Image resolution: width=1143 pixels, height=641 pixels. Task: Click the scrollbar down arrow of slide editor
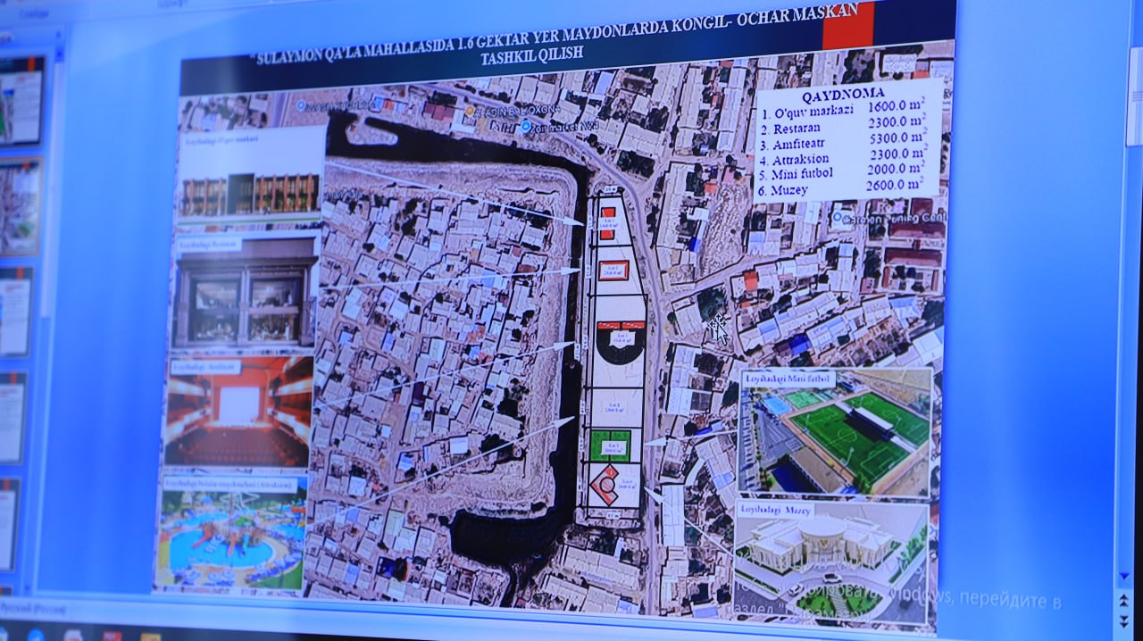[x=1124, y=576]
